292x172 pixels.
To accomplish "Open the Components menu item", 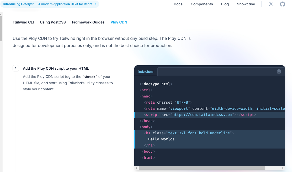I will pyautogui.click(x=202, y=4).
